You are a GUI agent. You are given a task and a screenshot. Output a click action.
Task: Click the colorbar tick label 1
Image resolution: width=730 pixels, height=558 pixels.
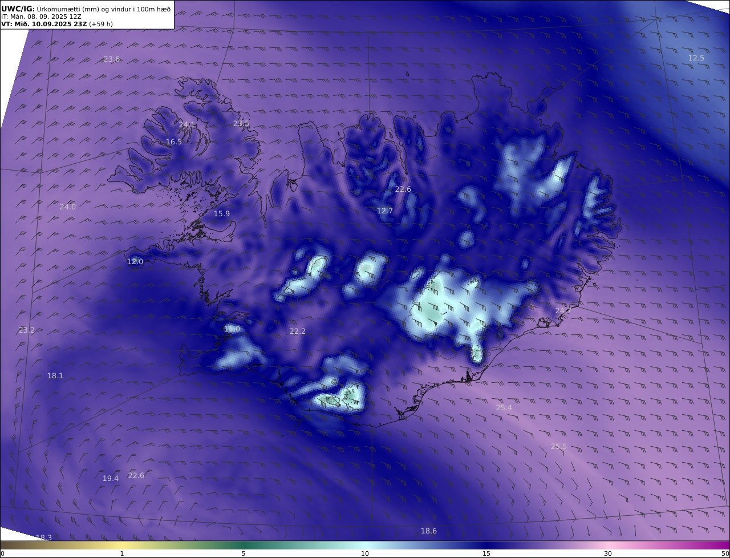click(x=122, y=554)
